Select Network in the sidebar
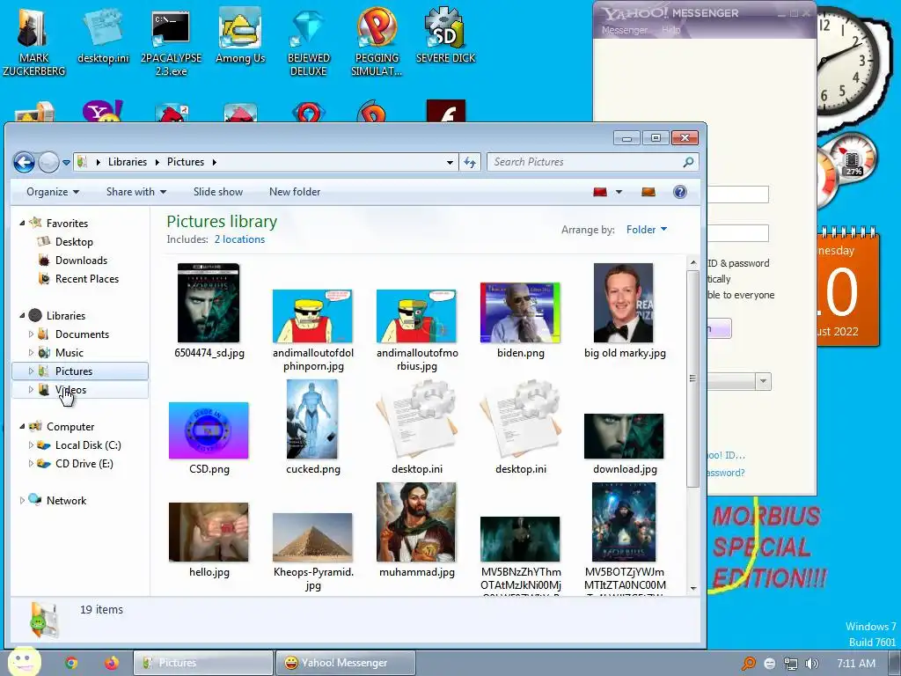Viewport: 901px width, 676px height. pos(66,501)
